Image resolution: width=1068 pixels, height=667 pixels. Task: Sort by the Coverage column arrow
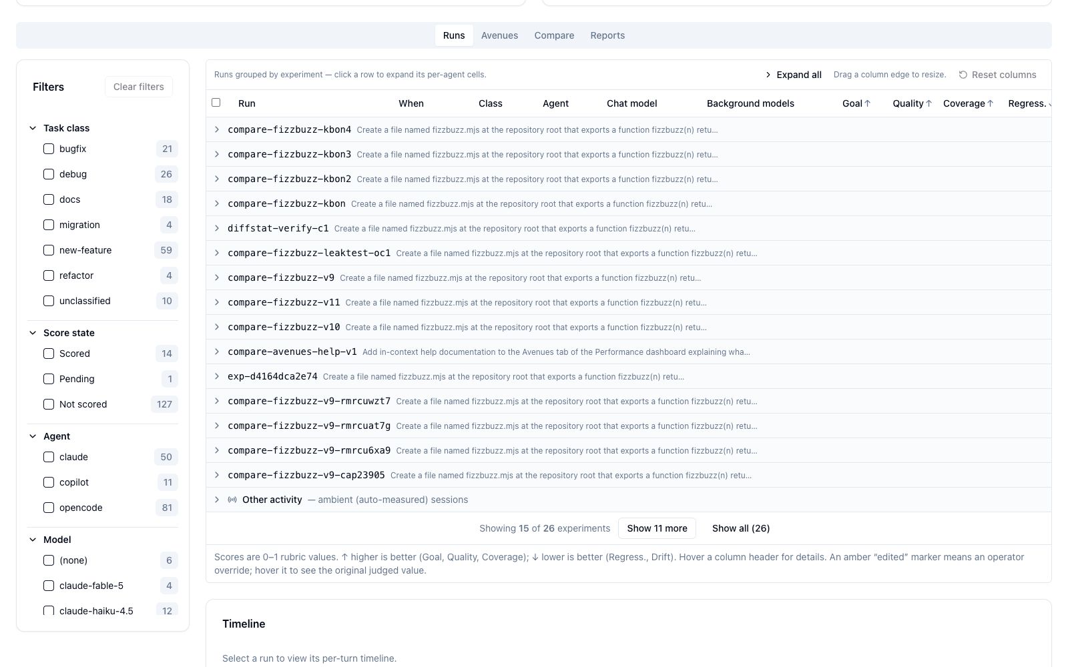tap(990, 103)
